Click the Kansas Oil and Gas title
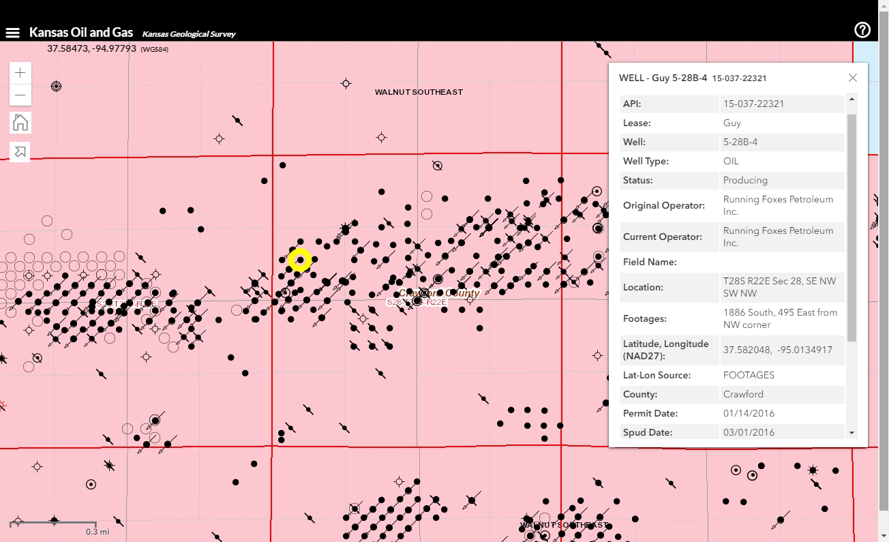Screen dimensions: 889x542 pos(81,33)
